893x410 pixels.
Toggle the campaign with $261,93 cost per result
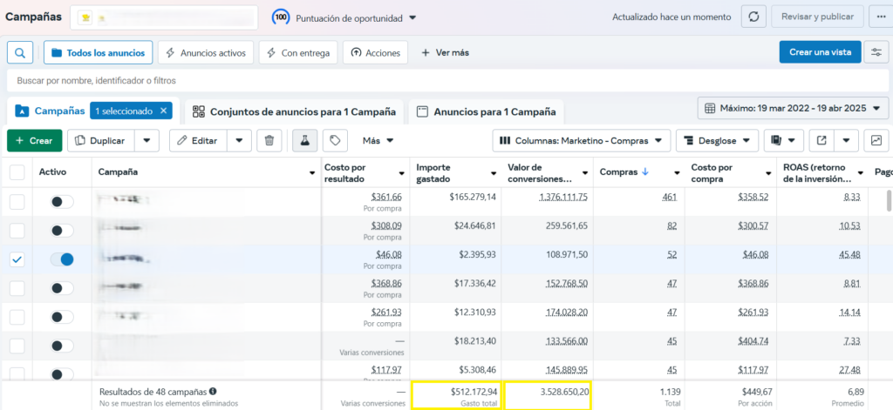click(62, 318)
